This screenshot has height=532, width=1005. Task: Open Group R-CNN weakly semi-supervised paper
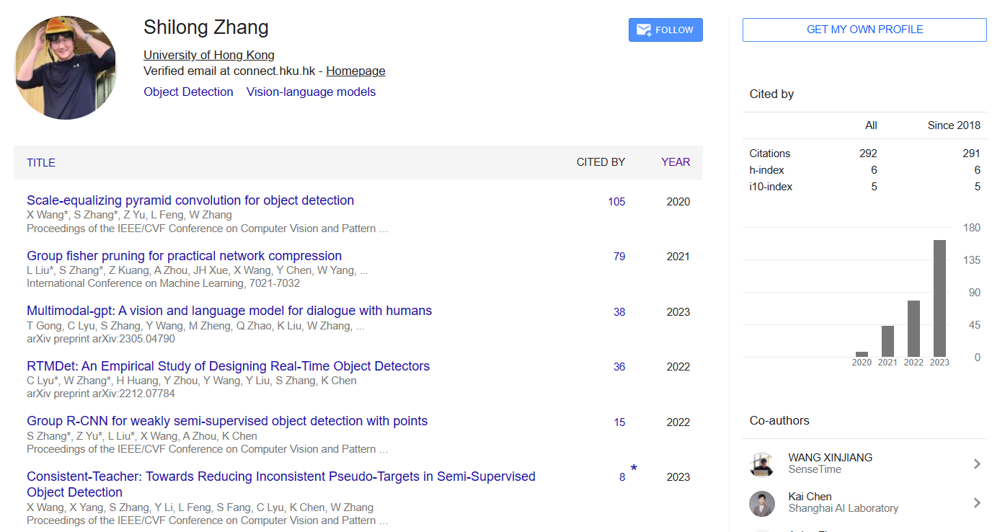coord(227,421)
